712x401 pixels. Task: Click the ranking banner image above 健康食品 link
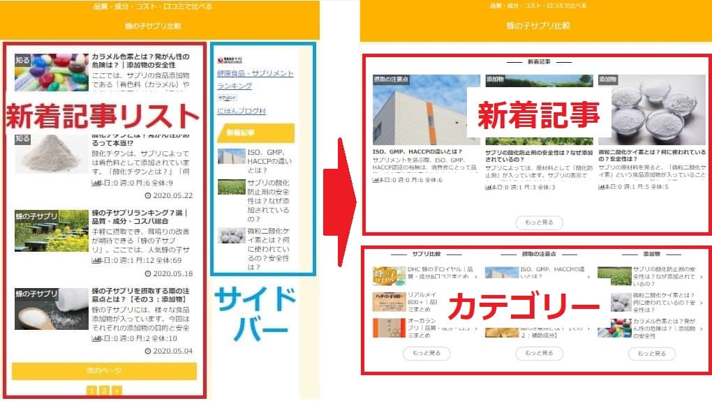point(230,60)
